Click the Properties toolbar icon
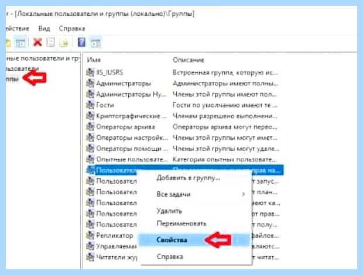363x275 pixels. pyautogui.click(x=51, y=43)
